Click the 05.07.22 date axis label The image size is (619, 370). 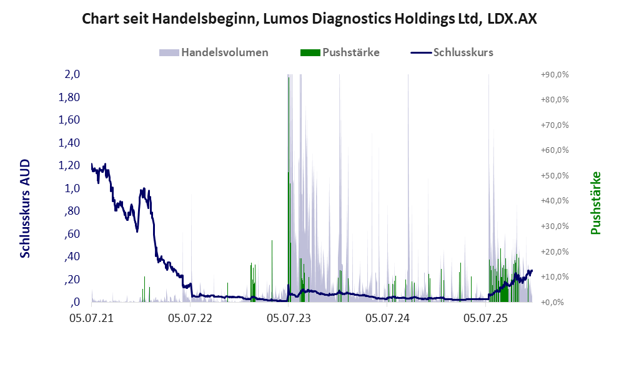pos(191,318)
